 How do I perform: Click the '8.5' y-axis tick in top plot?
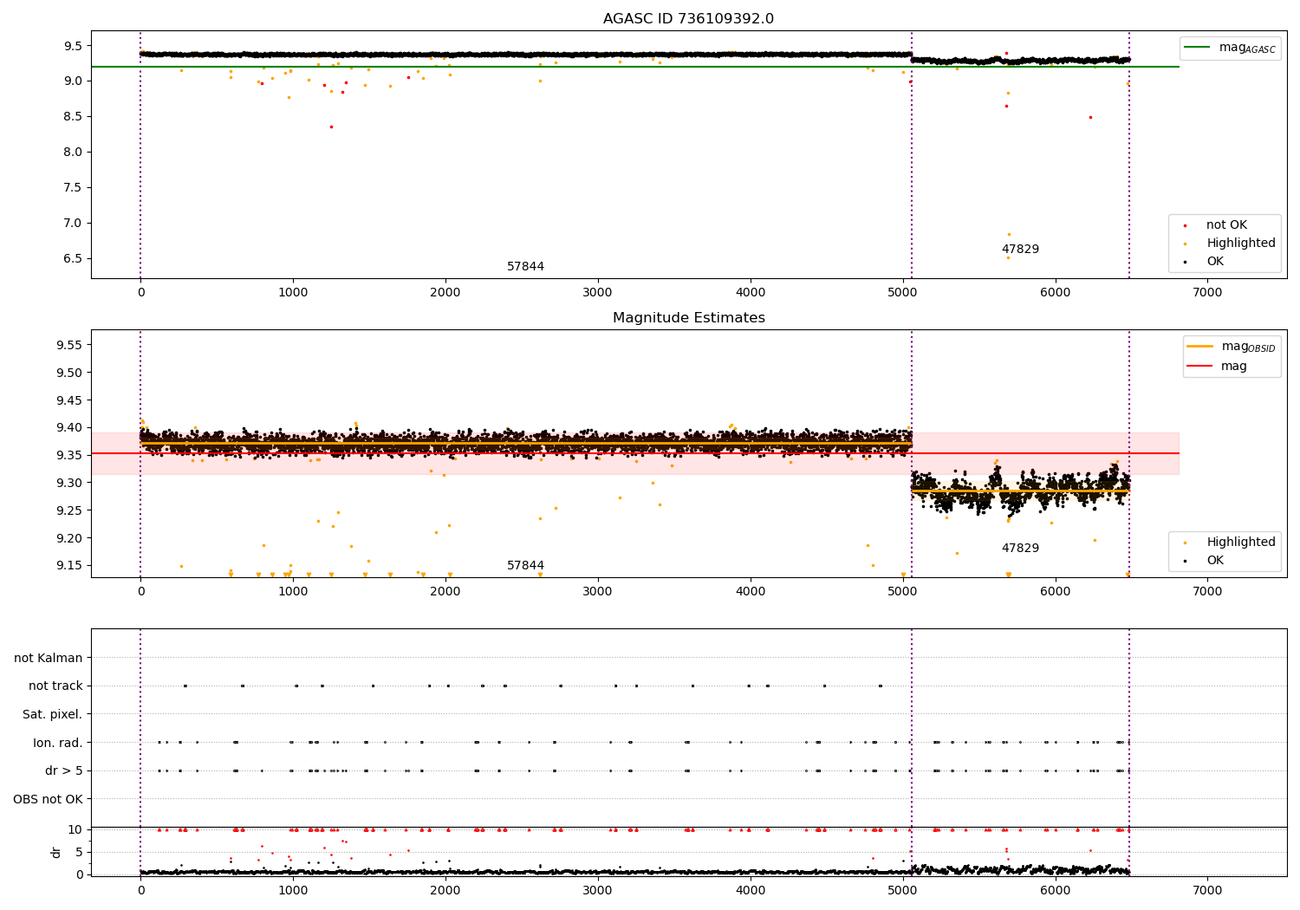coord(74,117)
